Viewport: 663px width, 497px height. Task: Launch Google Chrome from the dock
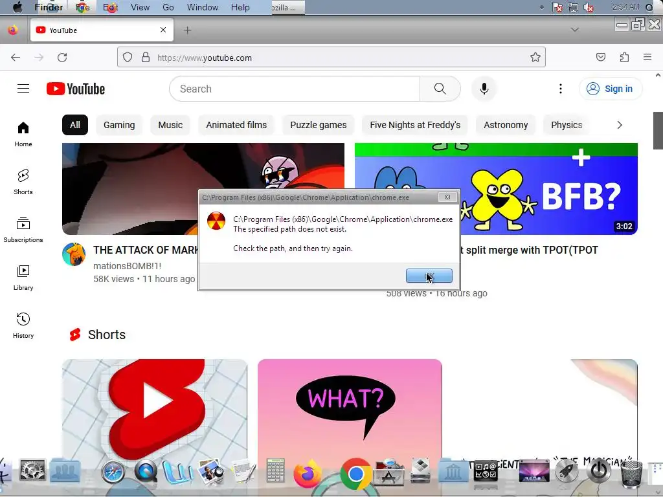(355, 474)
